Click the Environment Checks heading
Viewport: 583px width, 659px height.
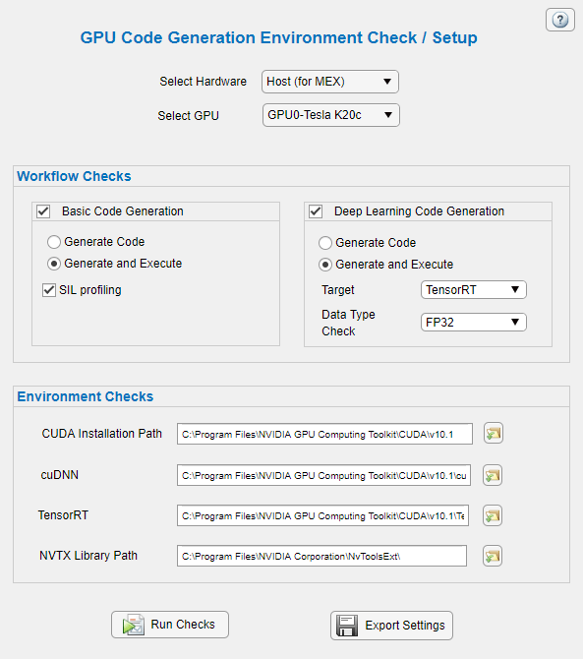(86, 396)
